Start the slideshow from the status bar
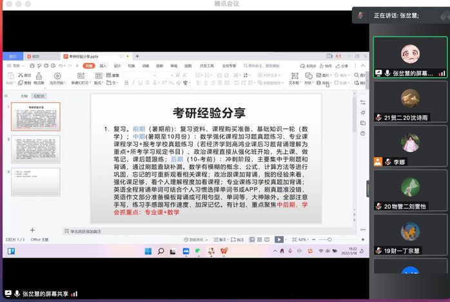 [x=279, y=240]
